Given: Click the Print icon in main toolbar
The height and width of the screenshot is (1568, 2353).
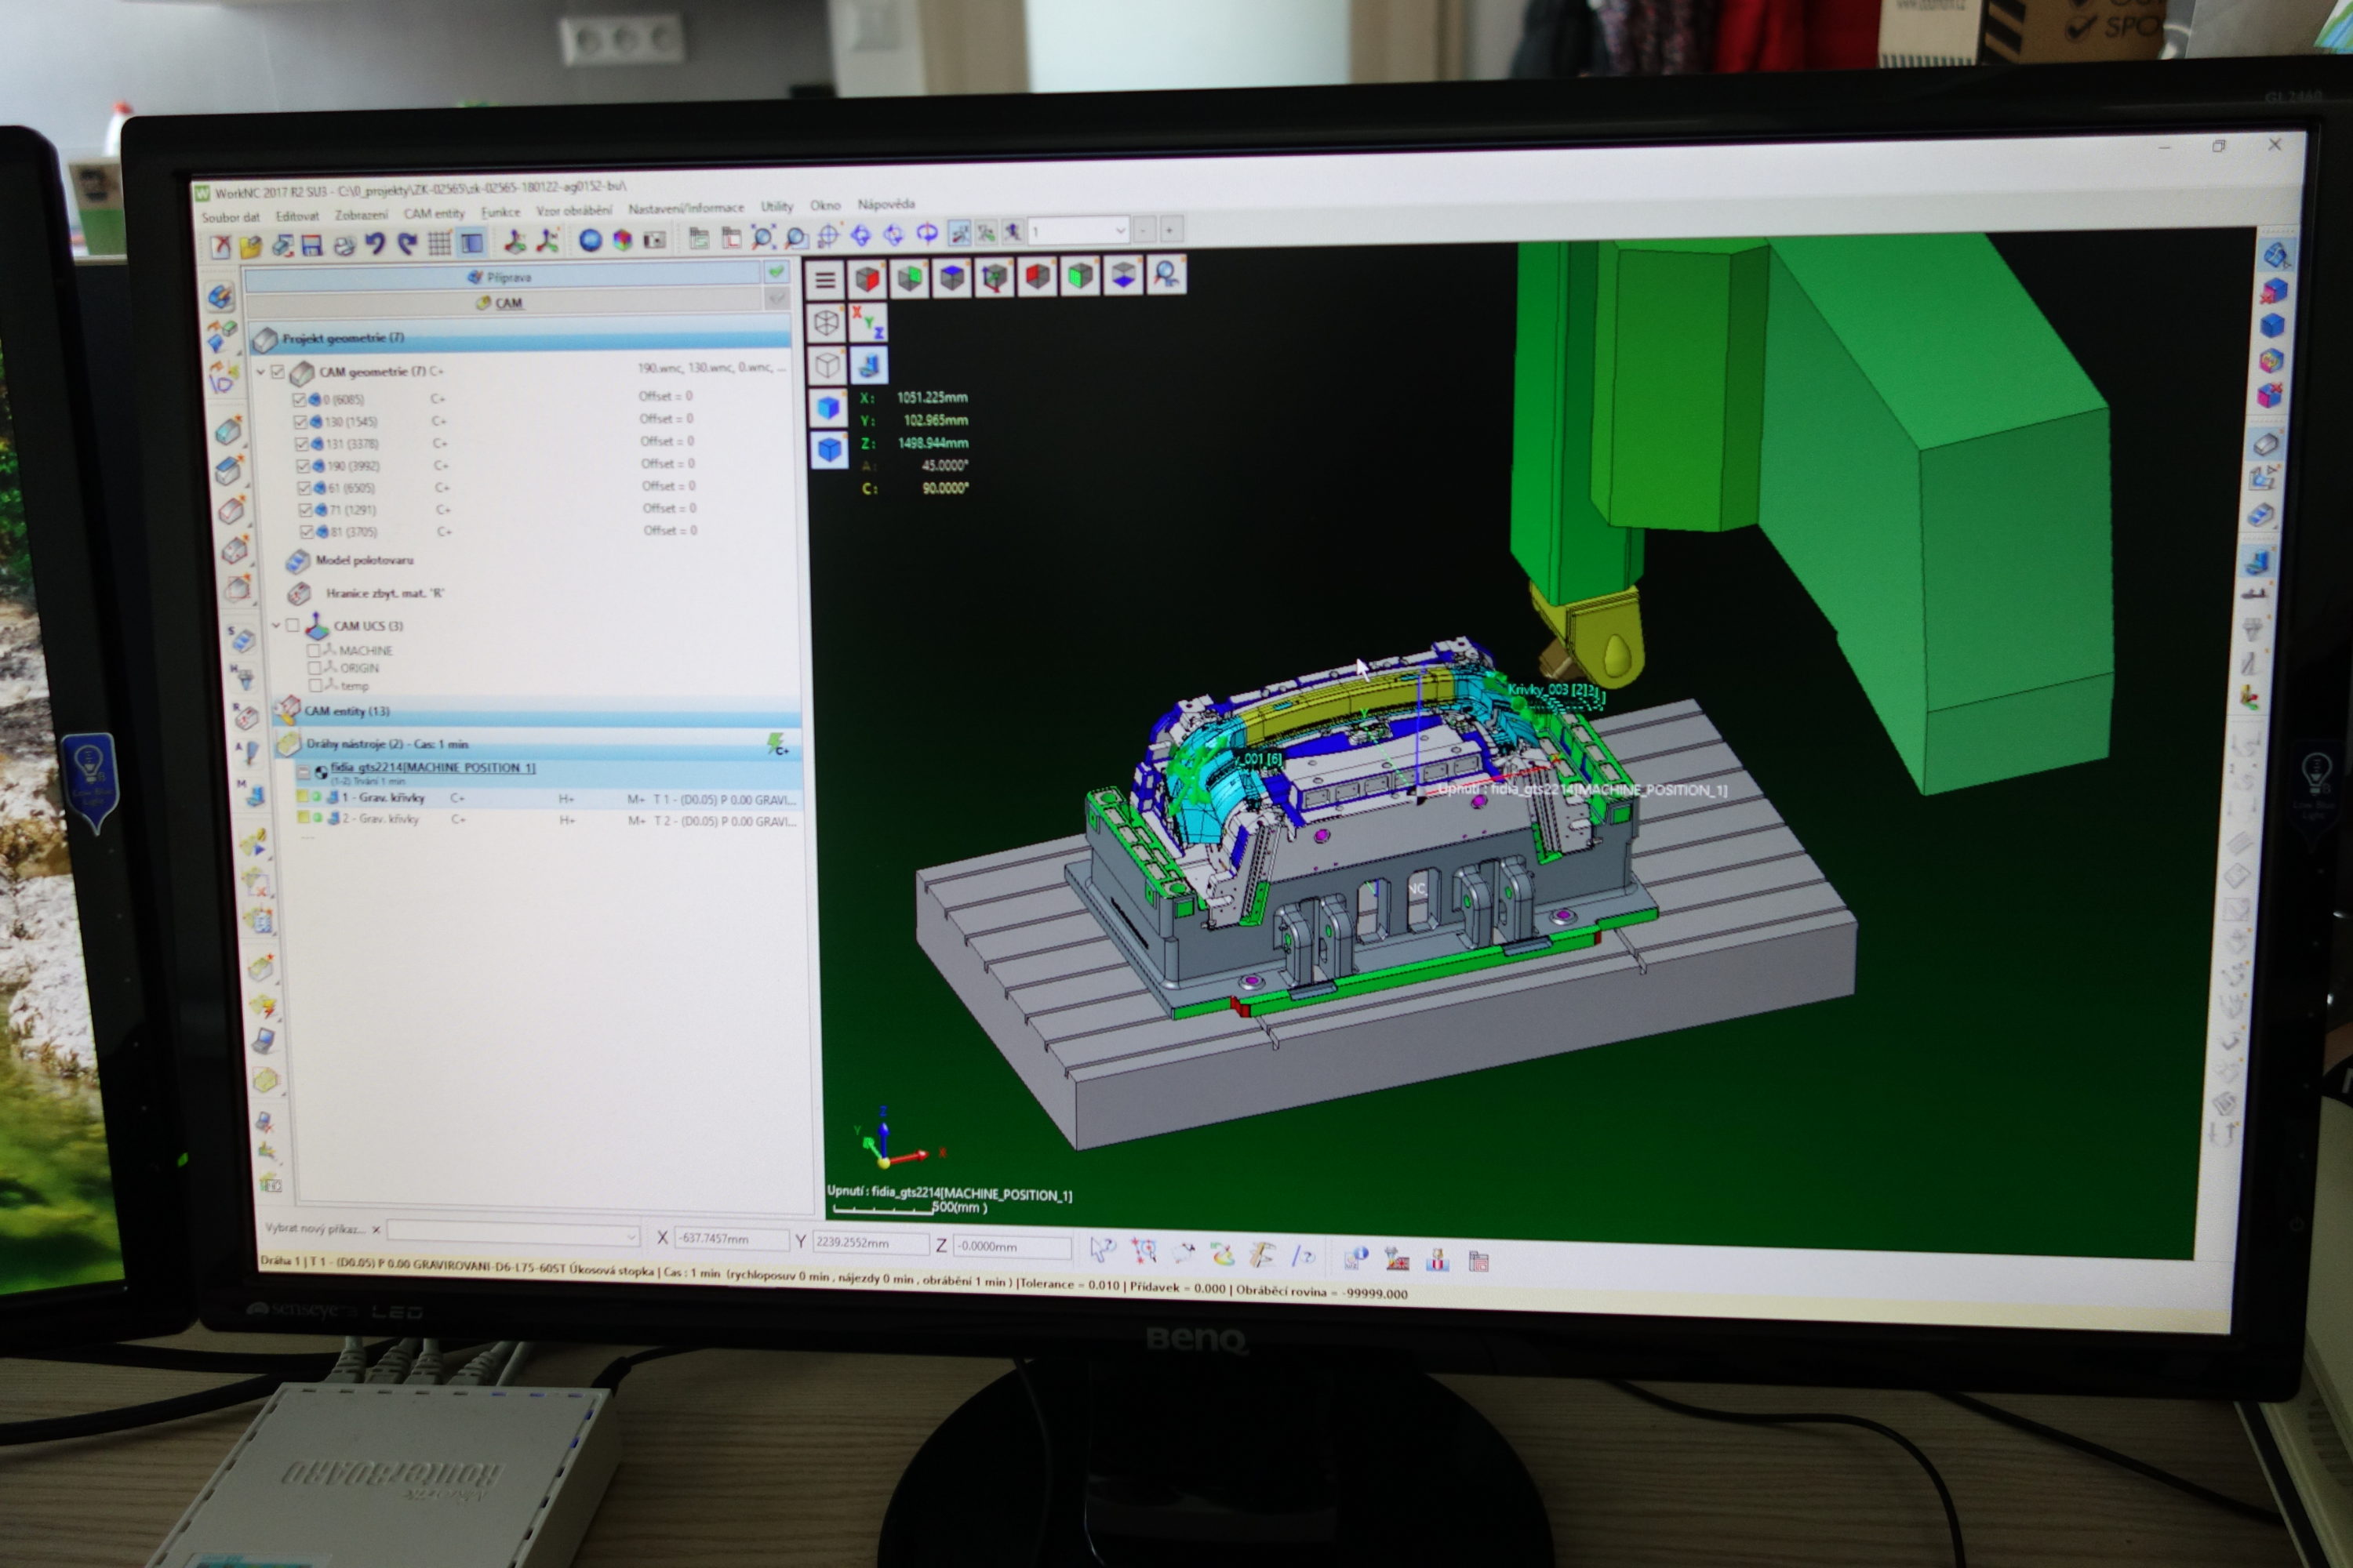Looking at the screenshot, I should (x=344, y=245).
